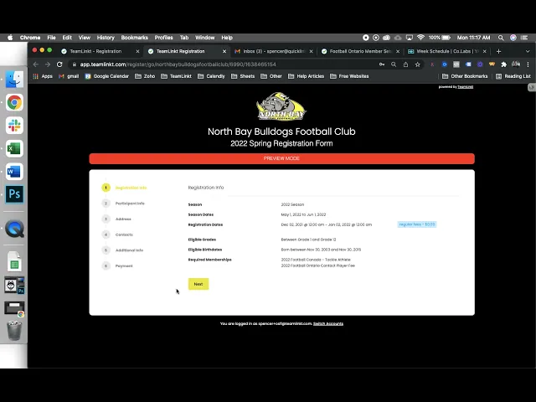Click the zoom magnifier icon in address bar
Screen dimensions: 536x402
coord(394,64)
